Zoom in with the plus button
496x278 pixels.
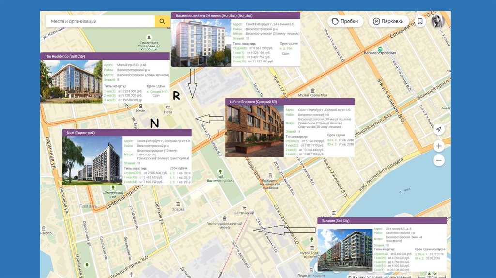(x=439, y=146)
